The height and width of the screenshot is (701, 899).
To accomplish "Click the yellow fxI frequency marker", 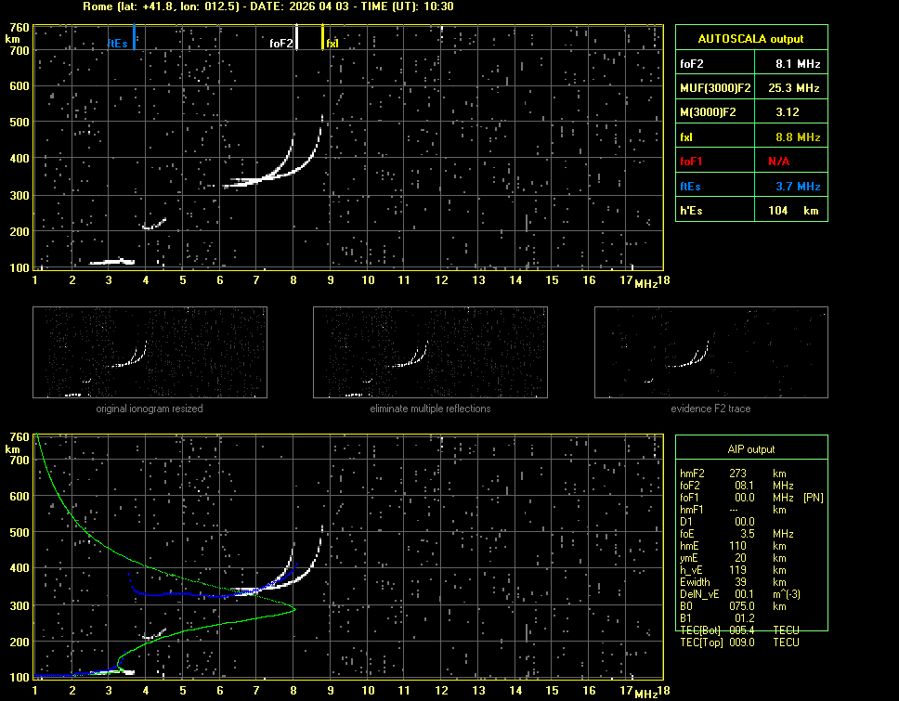I will [x=323, y=38].
